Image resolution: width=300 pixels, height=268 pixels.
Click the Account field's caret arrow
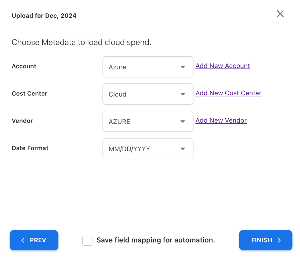tap(183, 67)
